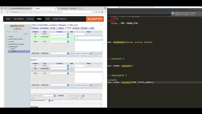The image size is (202, 114).
Task: Open the Structure tab
Action: pos(44,28)
